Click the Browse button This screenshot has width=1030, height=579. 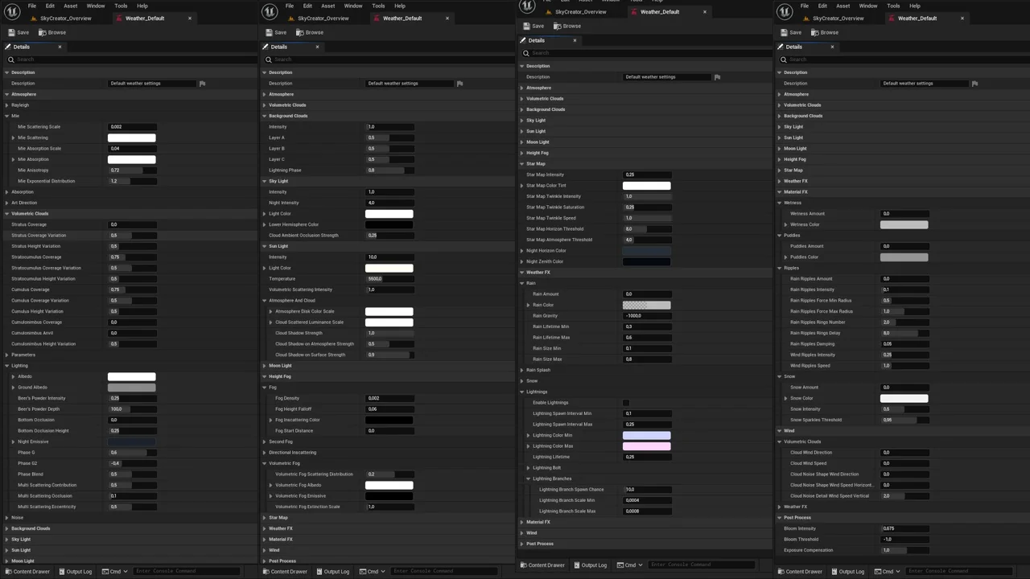[x=571, y=26]
